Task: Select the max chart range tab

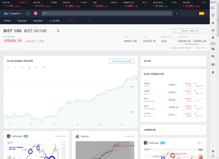Action: click(44, 67)
